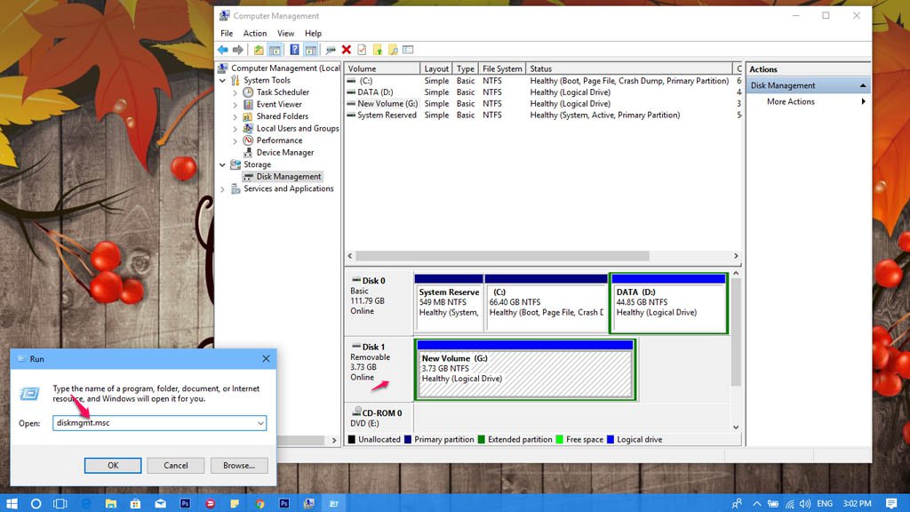Image resolution: width=910 pixels, height=512 pixels.
Task: Select the (C:) 66.40 GB partition block
Action: pos(546,304)
